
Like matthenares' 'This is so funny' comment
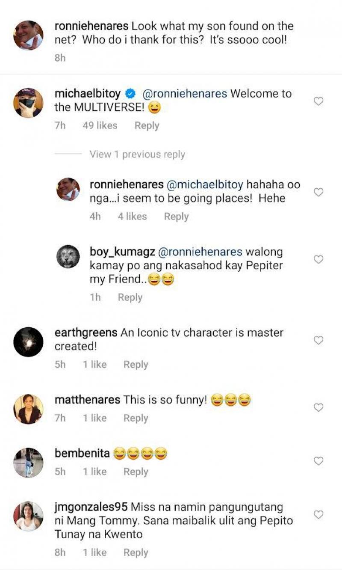[318, 407]
